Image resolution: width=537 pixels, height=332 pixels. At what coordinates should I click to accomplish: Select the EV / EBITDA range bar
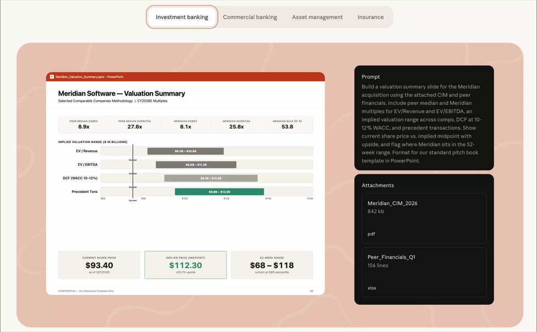pos(196,165)
